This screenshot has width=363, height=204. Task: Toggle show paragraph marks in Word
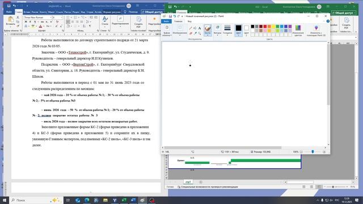(90, 26)
